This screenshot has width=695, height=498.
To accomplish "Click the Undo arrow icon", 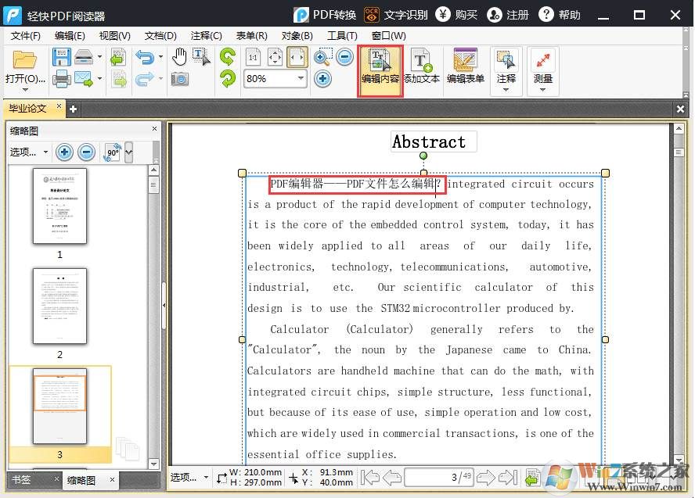I will pos(145,57).
